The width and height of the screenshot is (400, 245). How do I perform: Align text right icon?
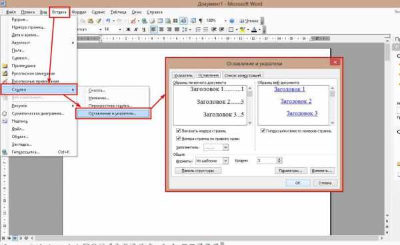click(x=169, y=29)
